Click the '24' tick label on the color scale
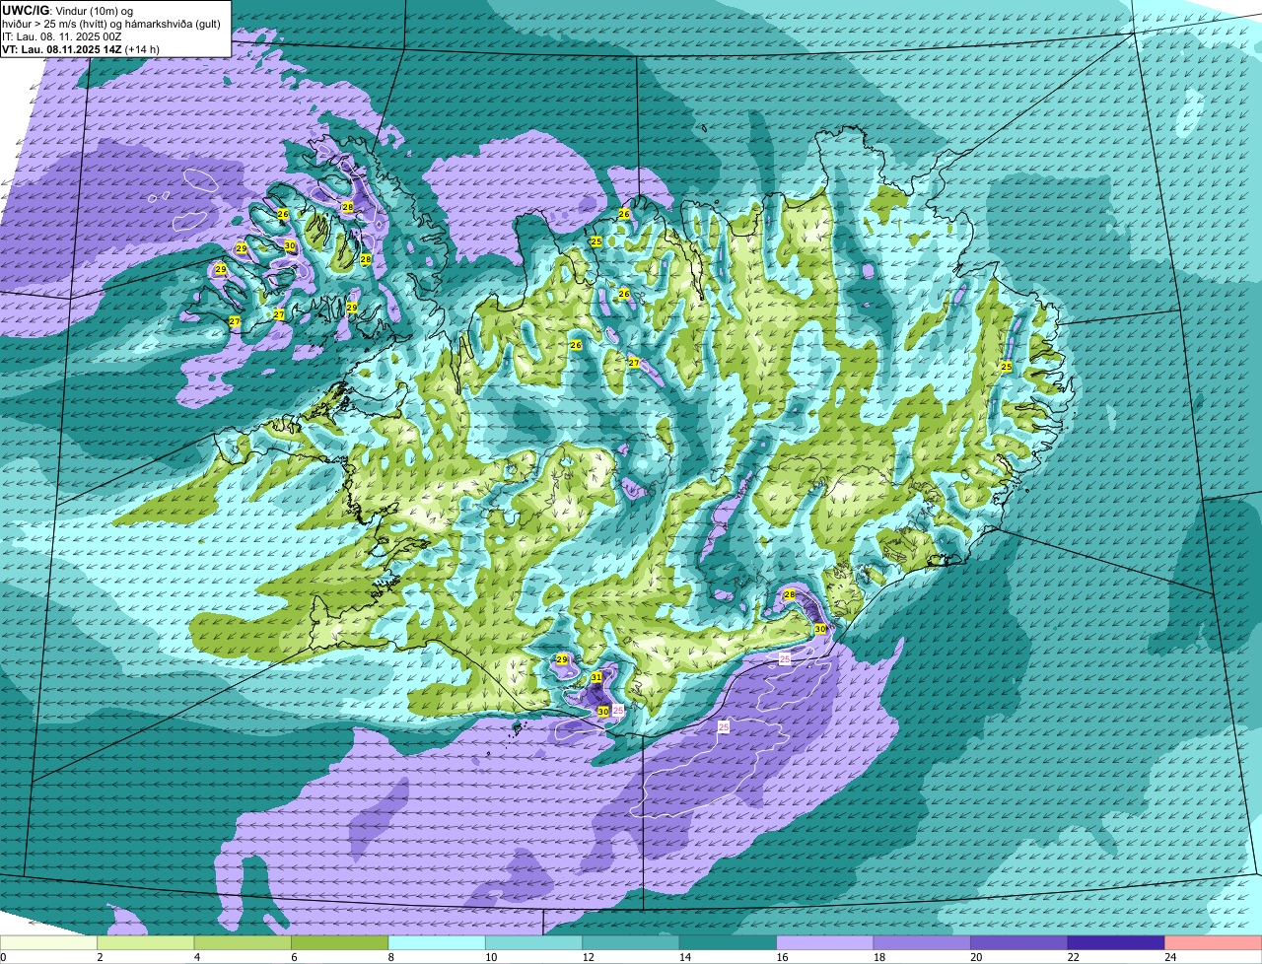The height and width of the screenshot is (964, 1262). click(x=1169, y=957)
